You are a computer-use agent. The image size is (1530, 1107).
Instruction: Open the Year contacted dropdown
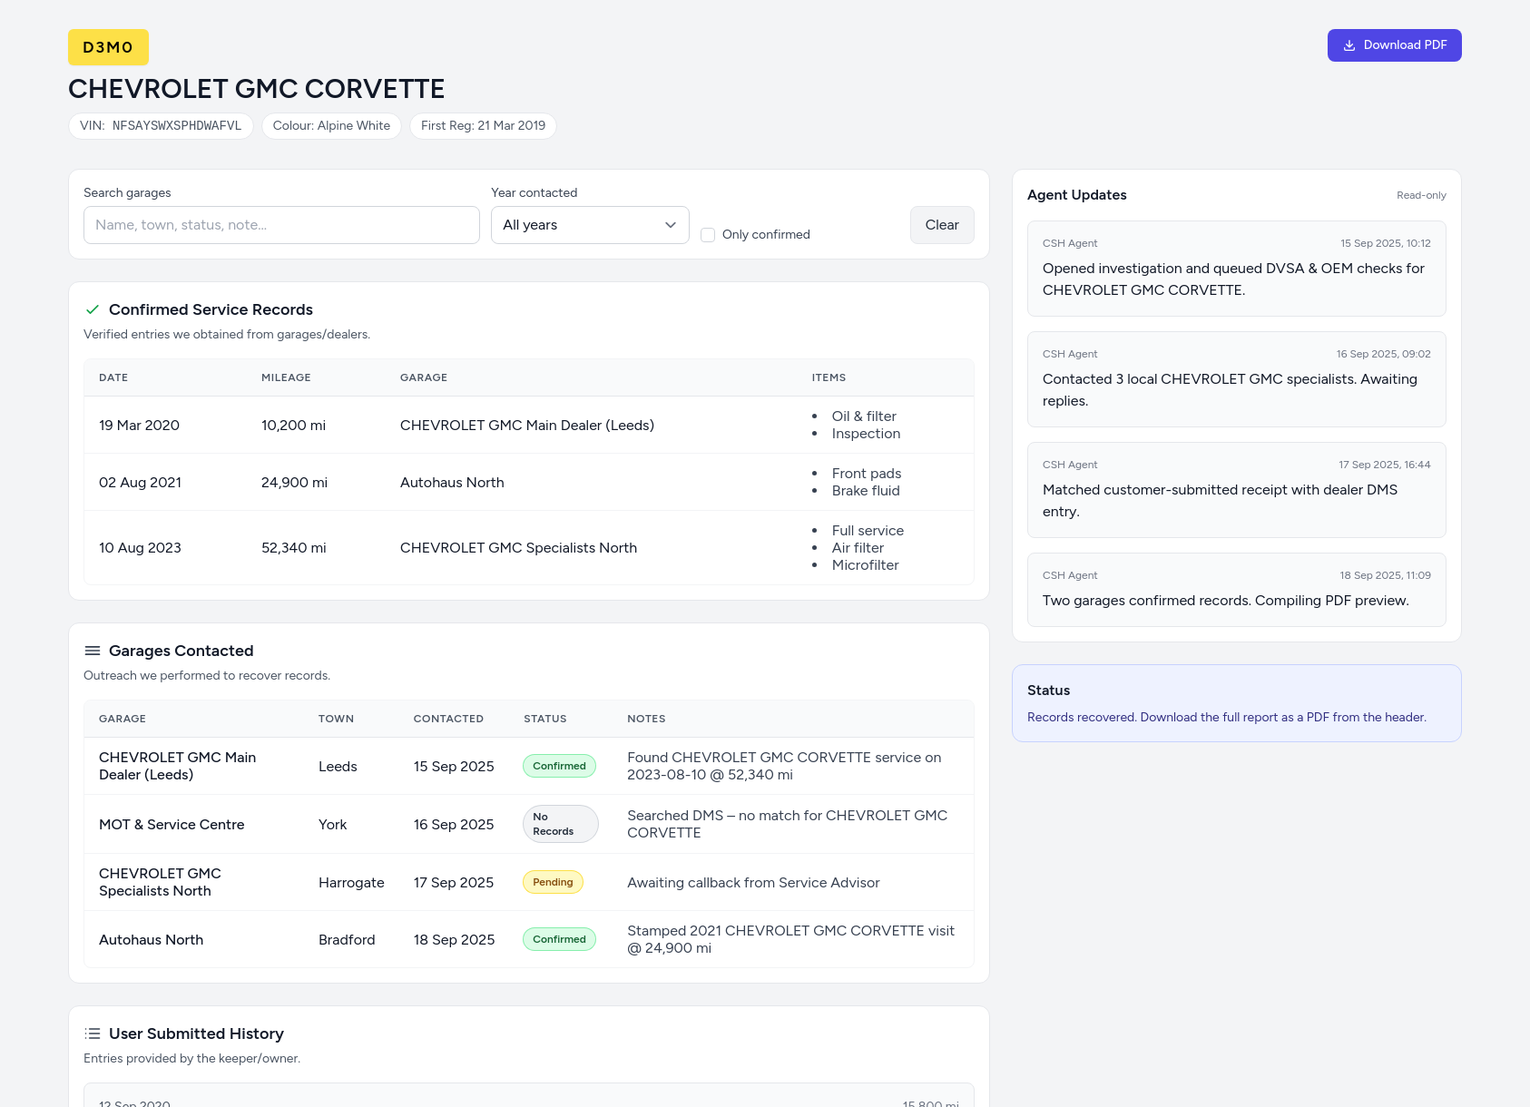click(589, 225)
